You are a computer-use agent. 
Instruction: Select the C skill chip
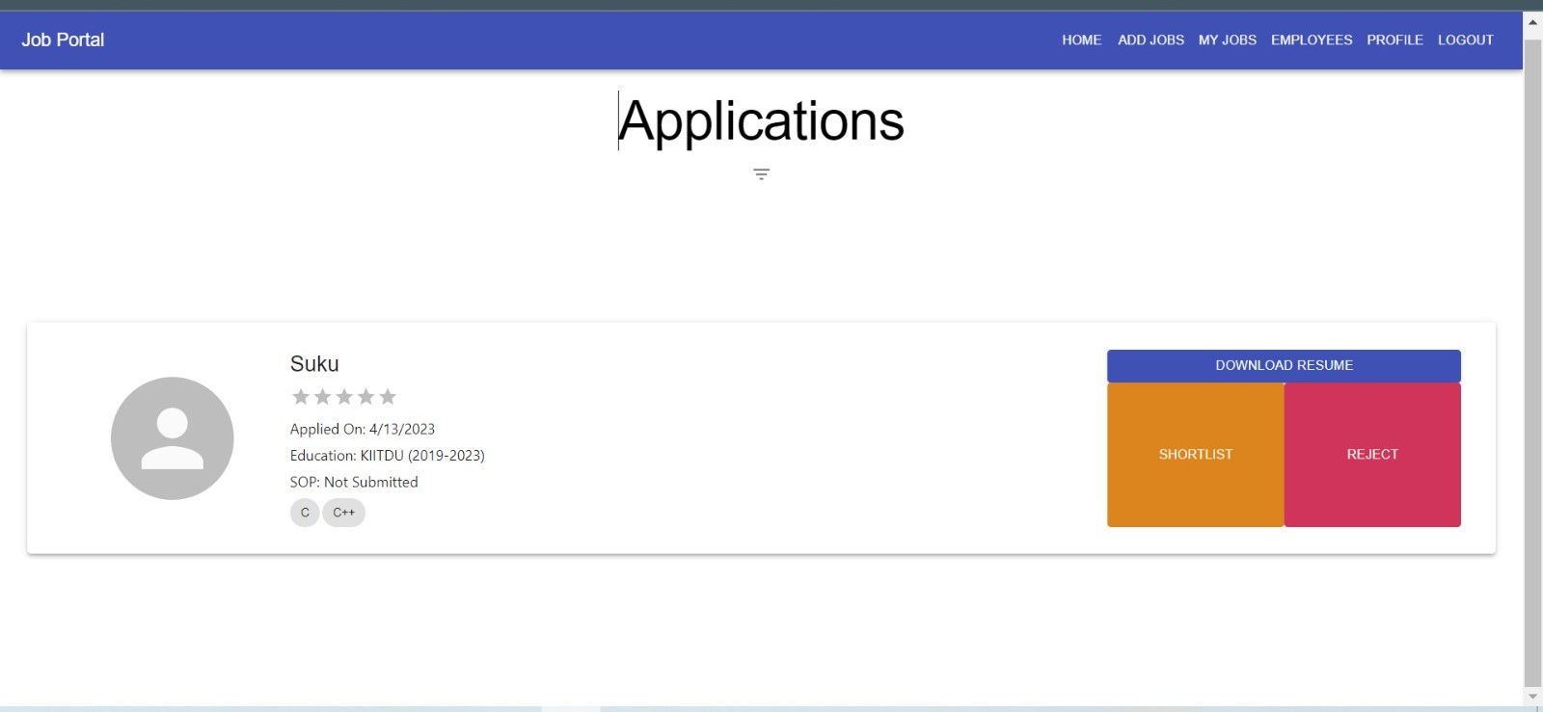[x=305, y=513]
